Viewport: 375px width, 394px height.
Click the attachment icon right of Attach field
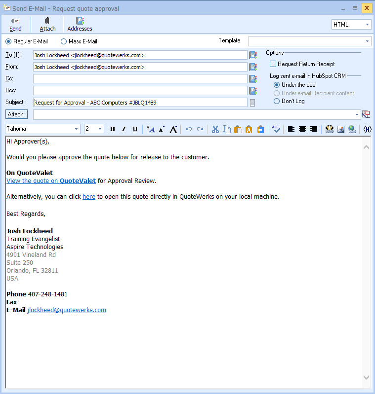[366, 114]
